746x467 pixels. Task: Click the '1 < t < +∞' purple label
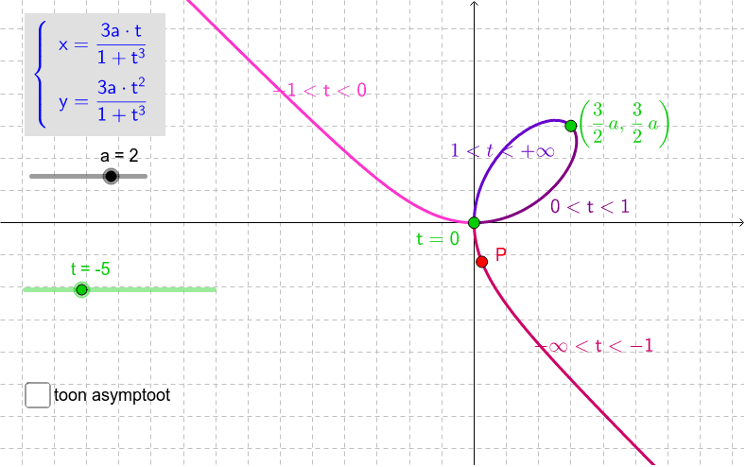(x=502, y=151)
